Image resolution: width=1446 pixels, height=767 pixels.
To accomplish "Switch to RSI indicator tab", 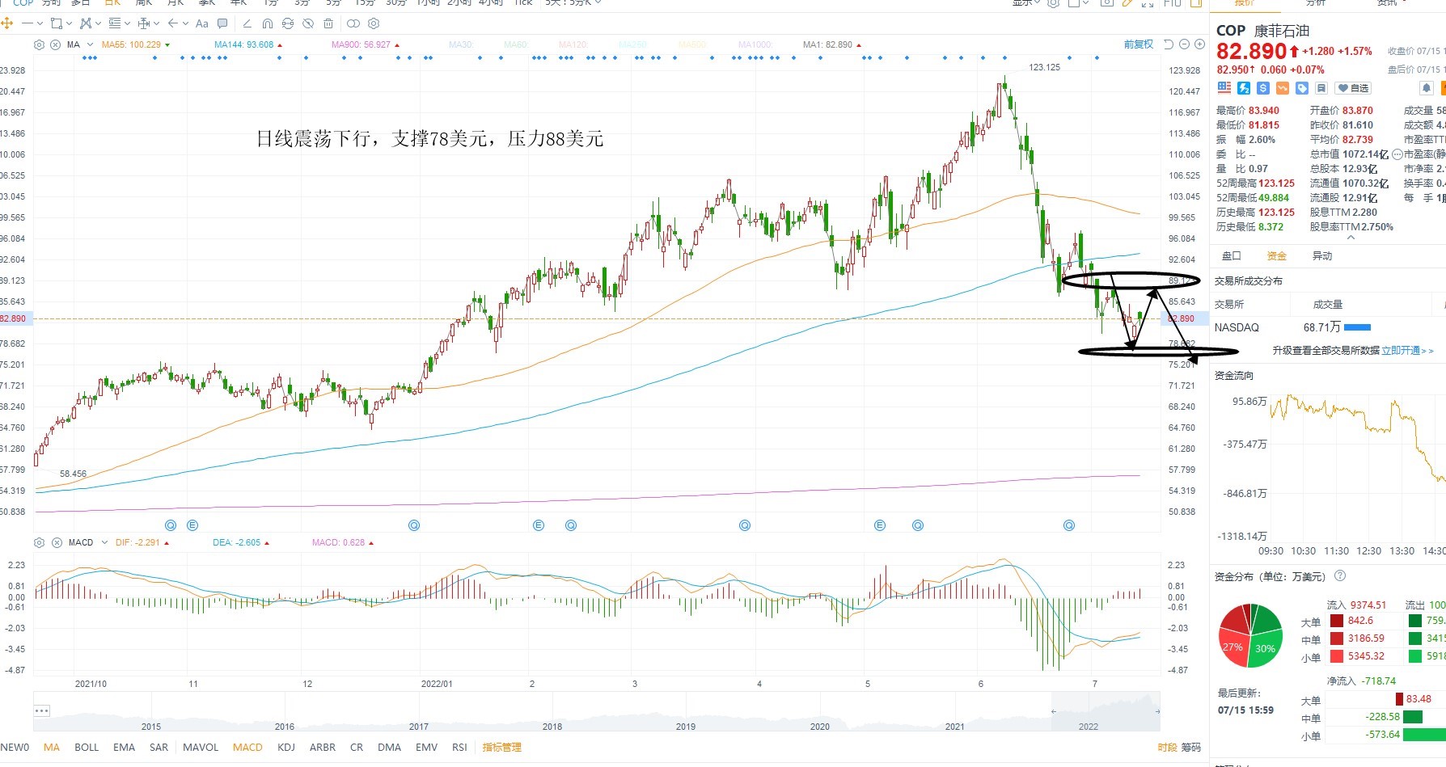I will click(x=459, y=748).
